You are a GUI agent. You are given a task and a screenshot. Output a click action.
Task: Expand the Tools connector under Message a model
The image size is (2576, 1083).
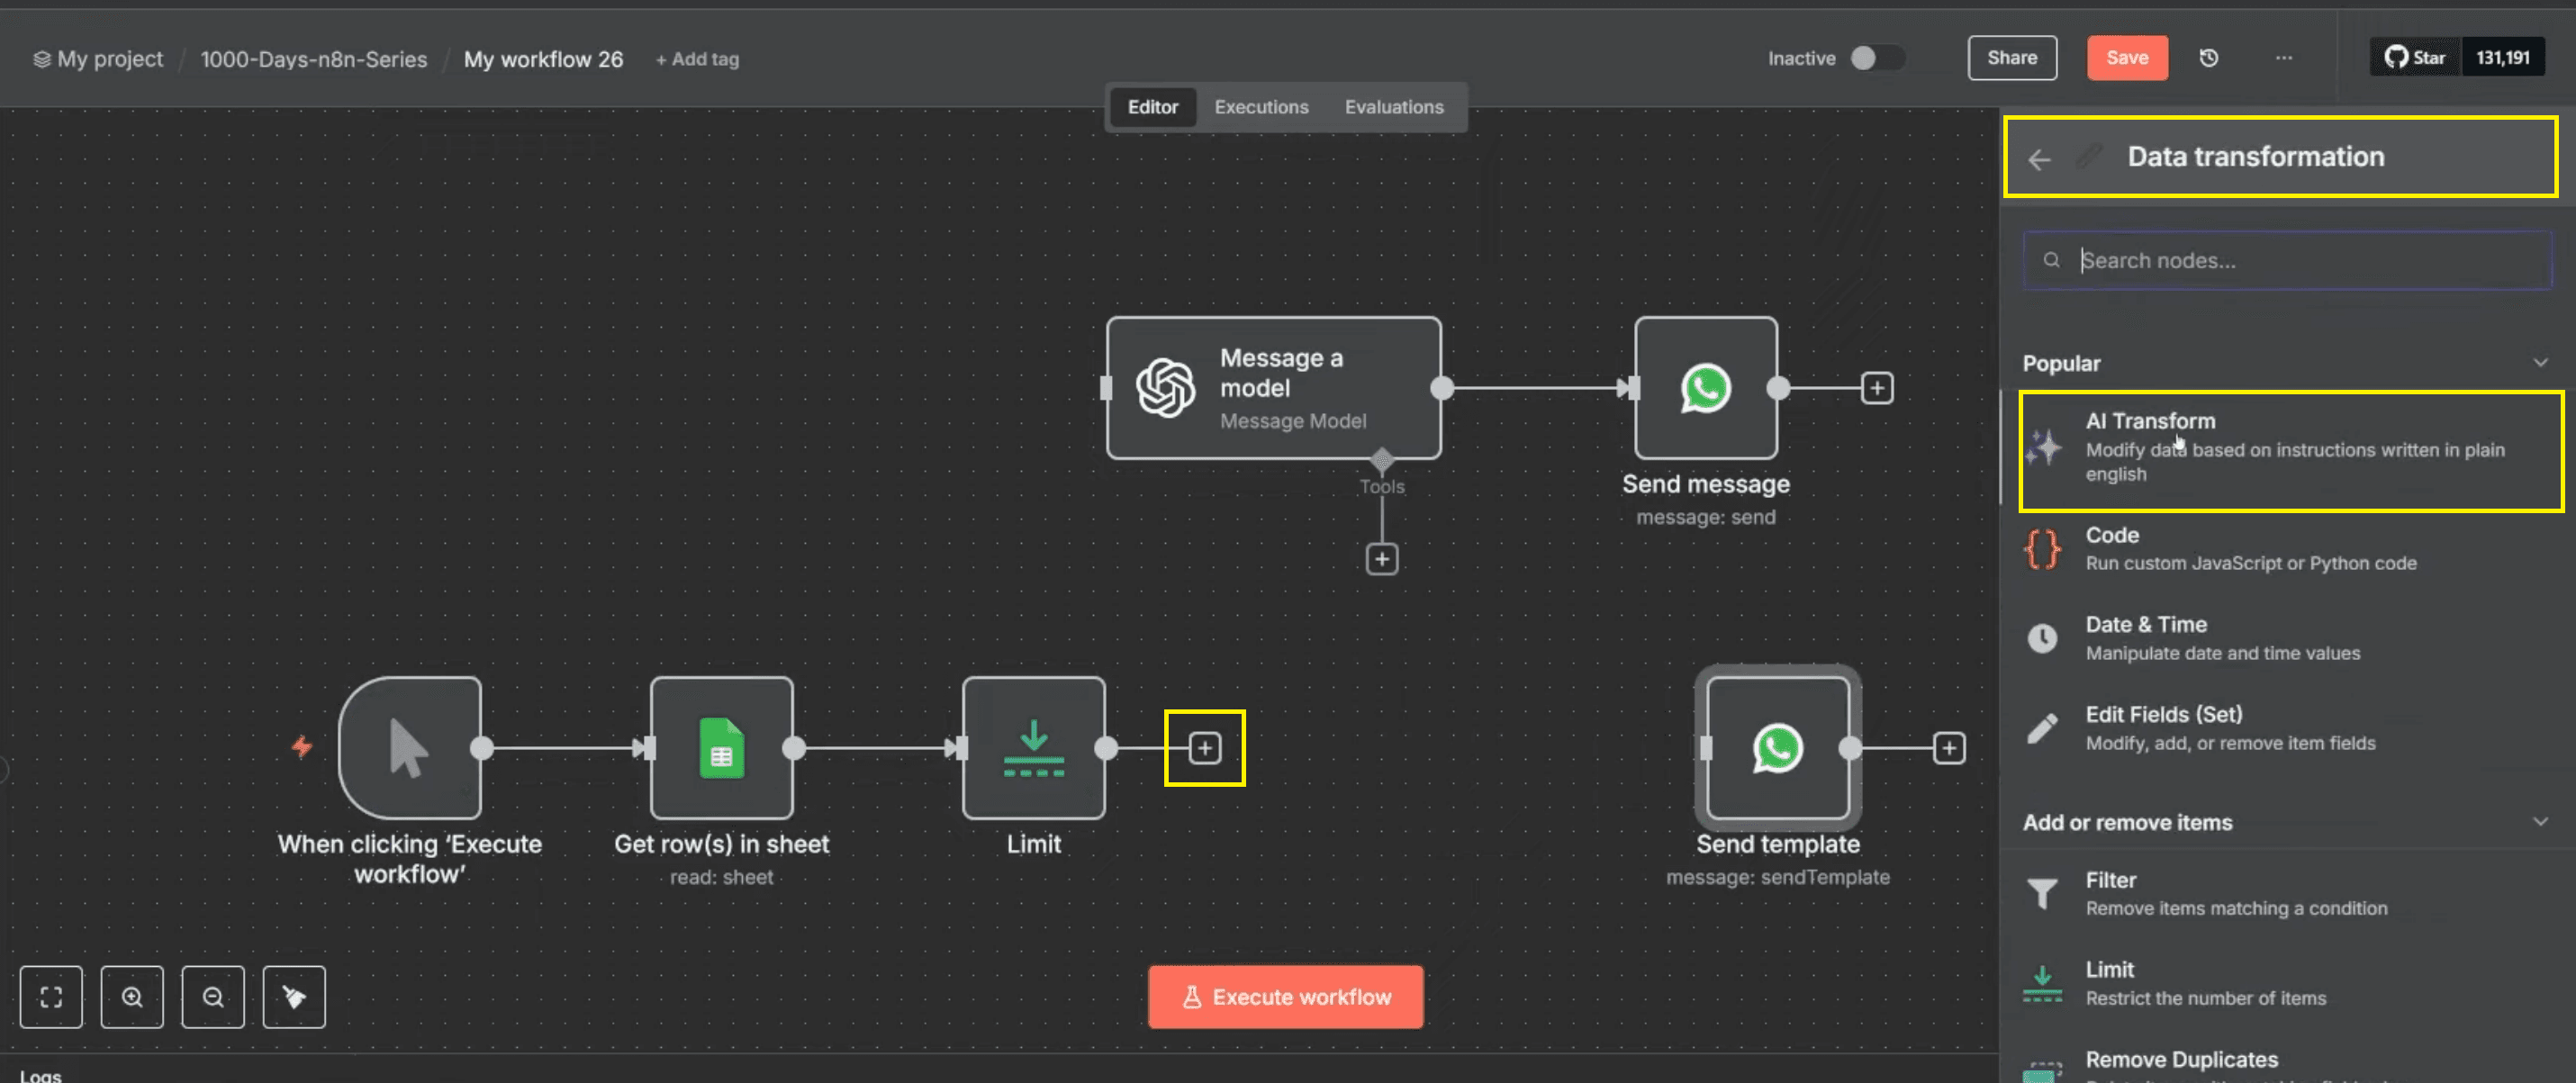coord(1382,559)
